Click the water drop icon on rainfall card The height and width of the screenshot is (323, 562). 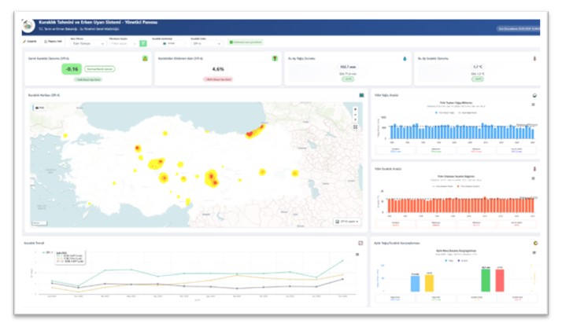[405, 57]
